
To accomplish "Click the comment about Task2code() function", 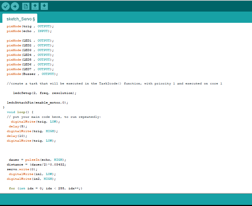I will coord(115,83).
